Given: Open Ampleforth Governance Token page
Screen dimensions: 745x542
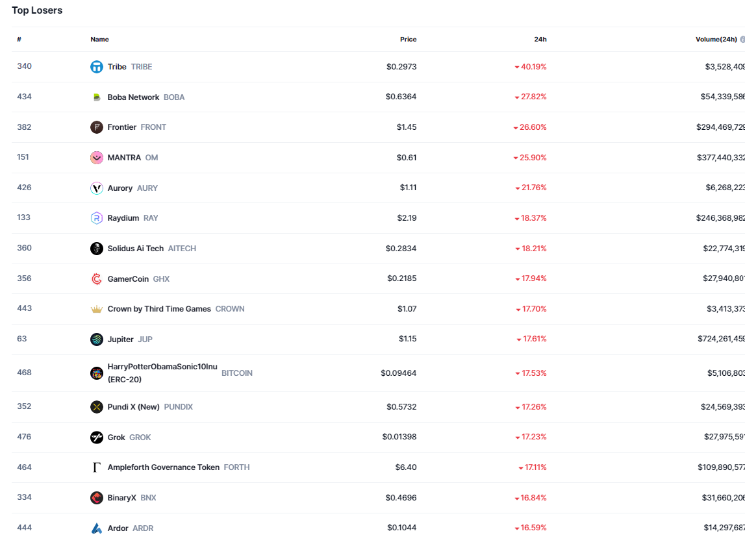Looking at the screenshot, I should pos(163,467).
